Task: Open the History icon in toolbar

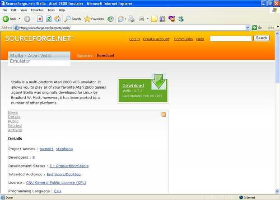Action: (111, 19)
